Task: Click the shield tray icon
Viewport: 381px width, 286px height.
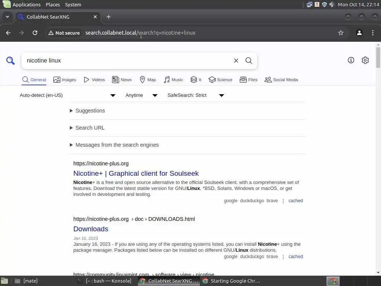Action: 324,4
